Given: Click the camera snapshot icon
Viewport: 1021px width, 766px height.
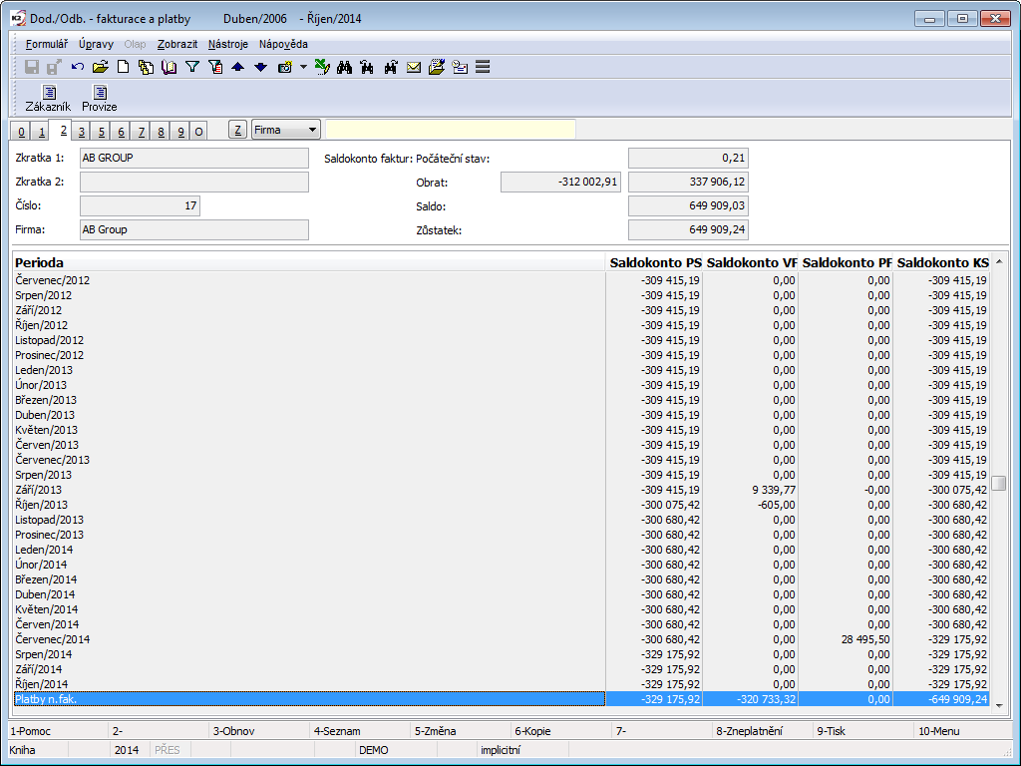Looking at the screenshot, I should tap(285, 67).
